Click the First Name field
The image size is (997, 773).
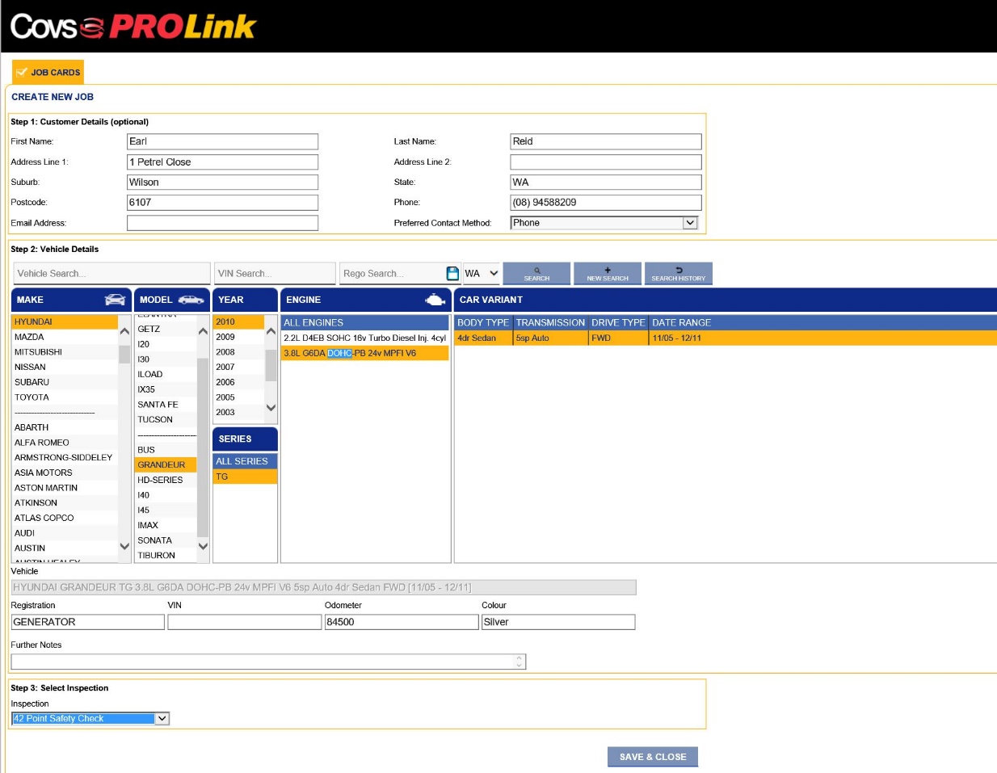[x=223, y=141]
